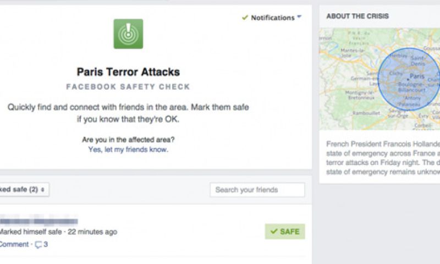Select the About the Crisis panel heading
This screenshot has height=264, width=440.
point(358,16)
